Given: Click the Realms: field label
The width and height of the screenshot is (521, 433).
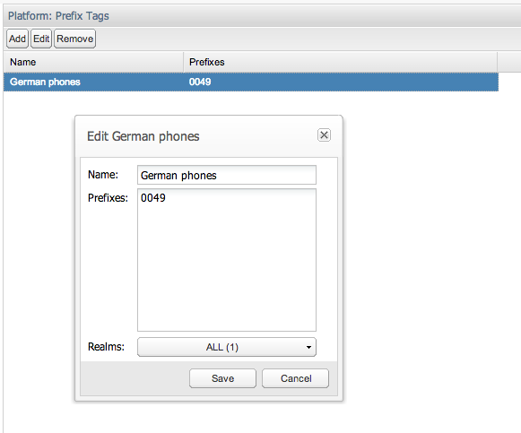Looking at the screenshot, I should (x=106, y=347).
